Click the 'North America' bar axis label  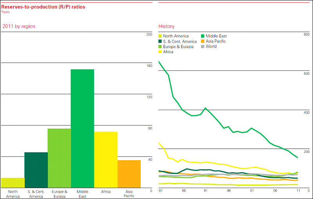click(x=13, y=194)
